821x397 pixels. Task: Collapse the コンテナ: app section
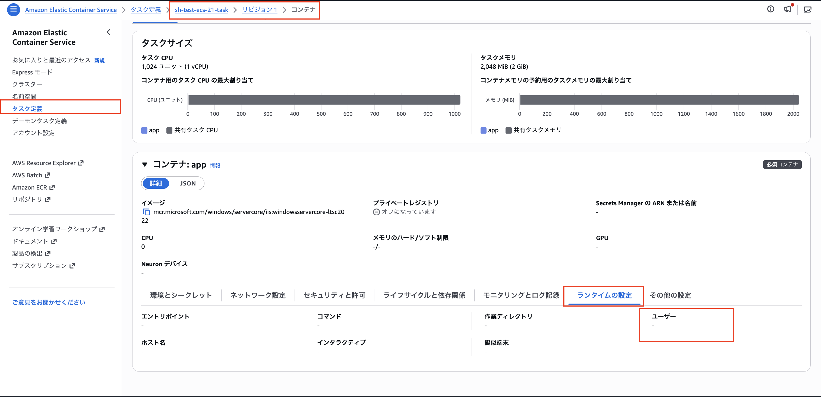click(x=145, y=165)
